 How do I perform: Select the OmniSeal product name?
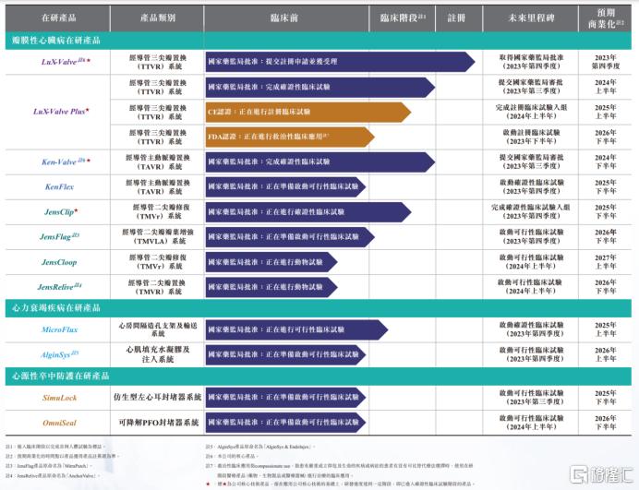59,423
